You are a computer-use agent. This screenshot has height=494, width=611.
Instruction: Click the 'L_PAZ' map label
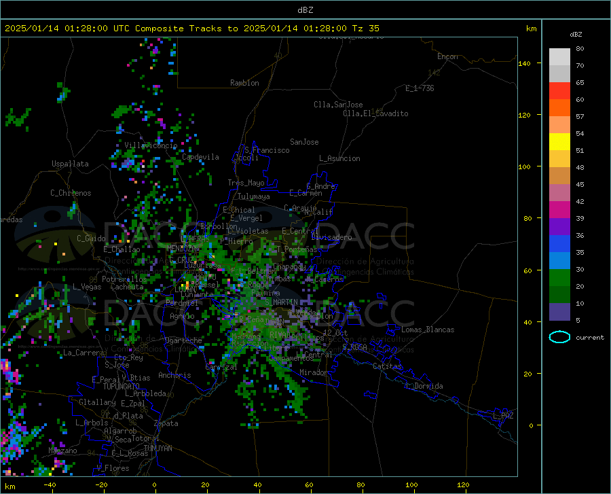click(503, 416)
